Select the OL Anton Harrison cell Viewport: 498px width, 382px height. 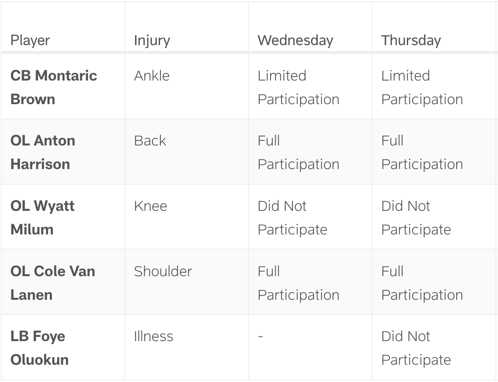point(43,152)
